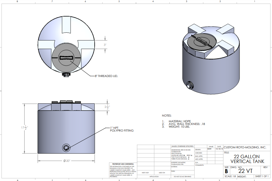Image resolution: width=272 pixels, height=181 pixels.
Task: Click the outlet fitting on the isometric tank
Action: [190, 85]
